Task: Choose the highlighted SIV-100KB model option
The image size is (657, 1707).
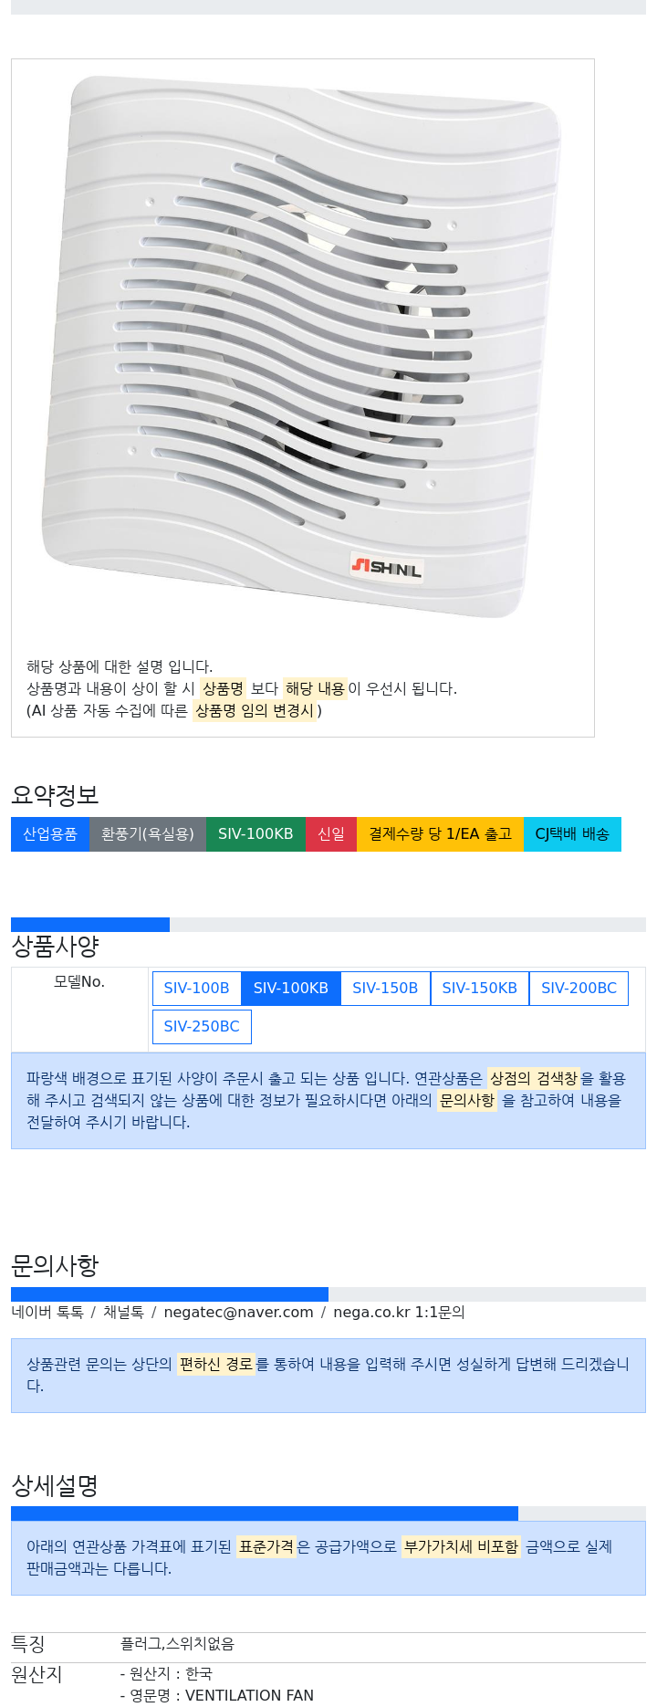Action: point(291,989)
